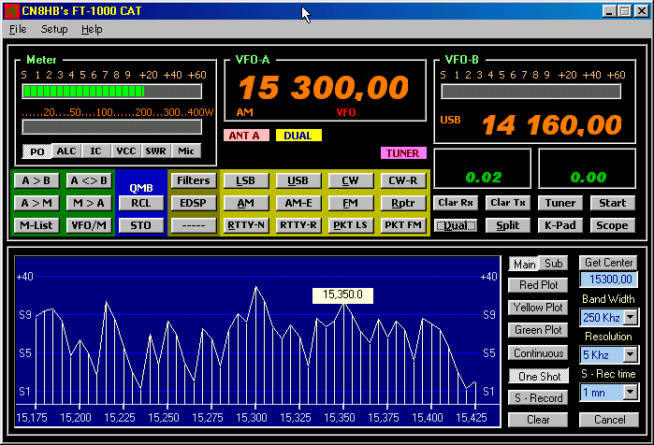Open the Setup menu

(54, 29)
